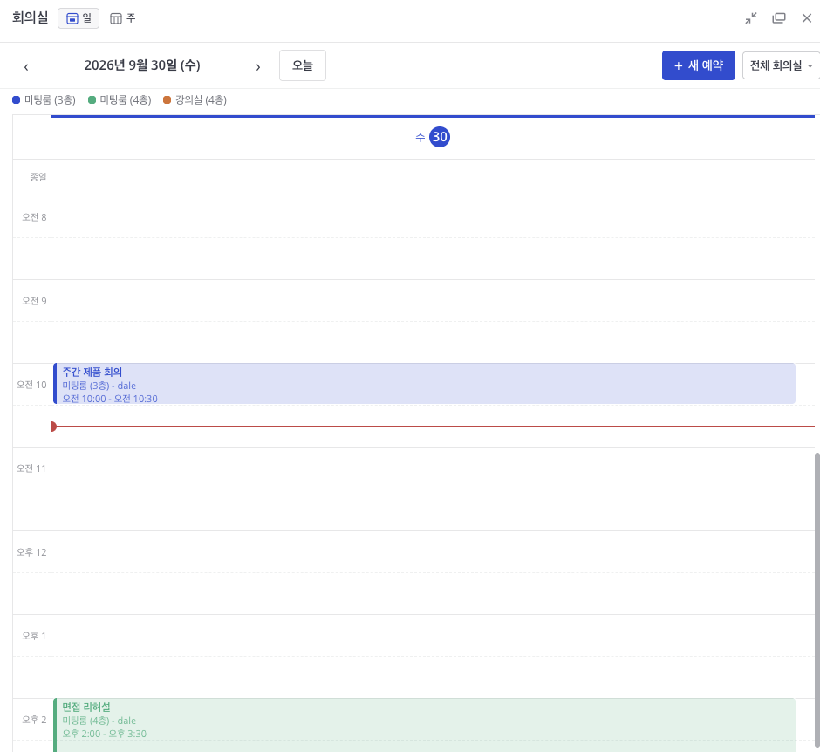Click the 오전 8 time label
The image size is (820, 752).
(34, 217)
